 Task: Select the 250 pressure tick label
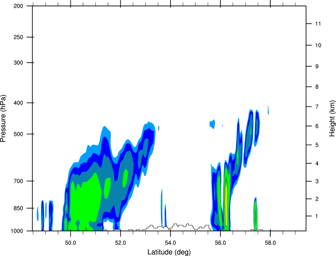(18, 37)
